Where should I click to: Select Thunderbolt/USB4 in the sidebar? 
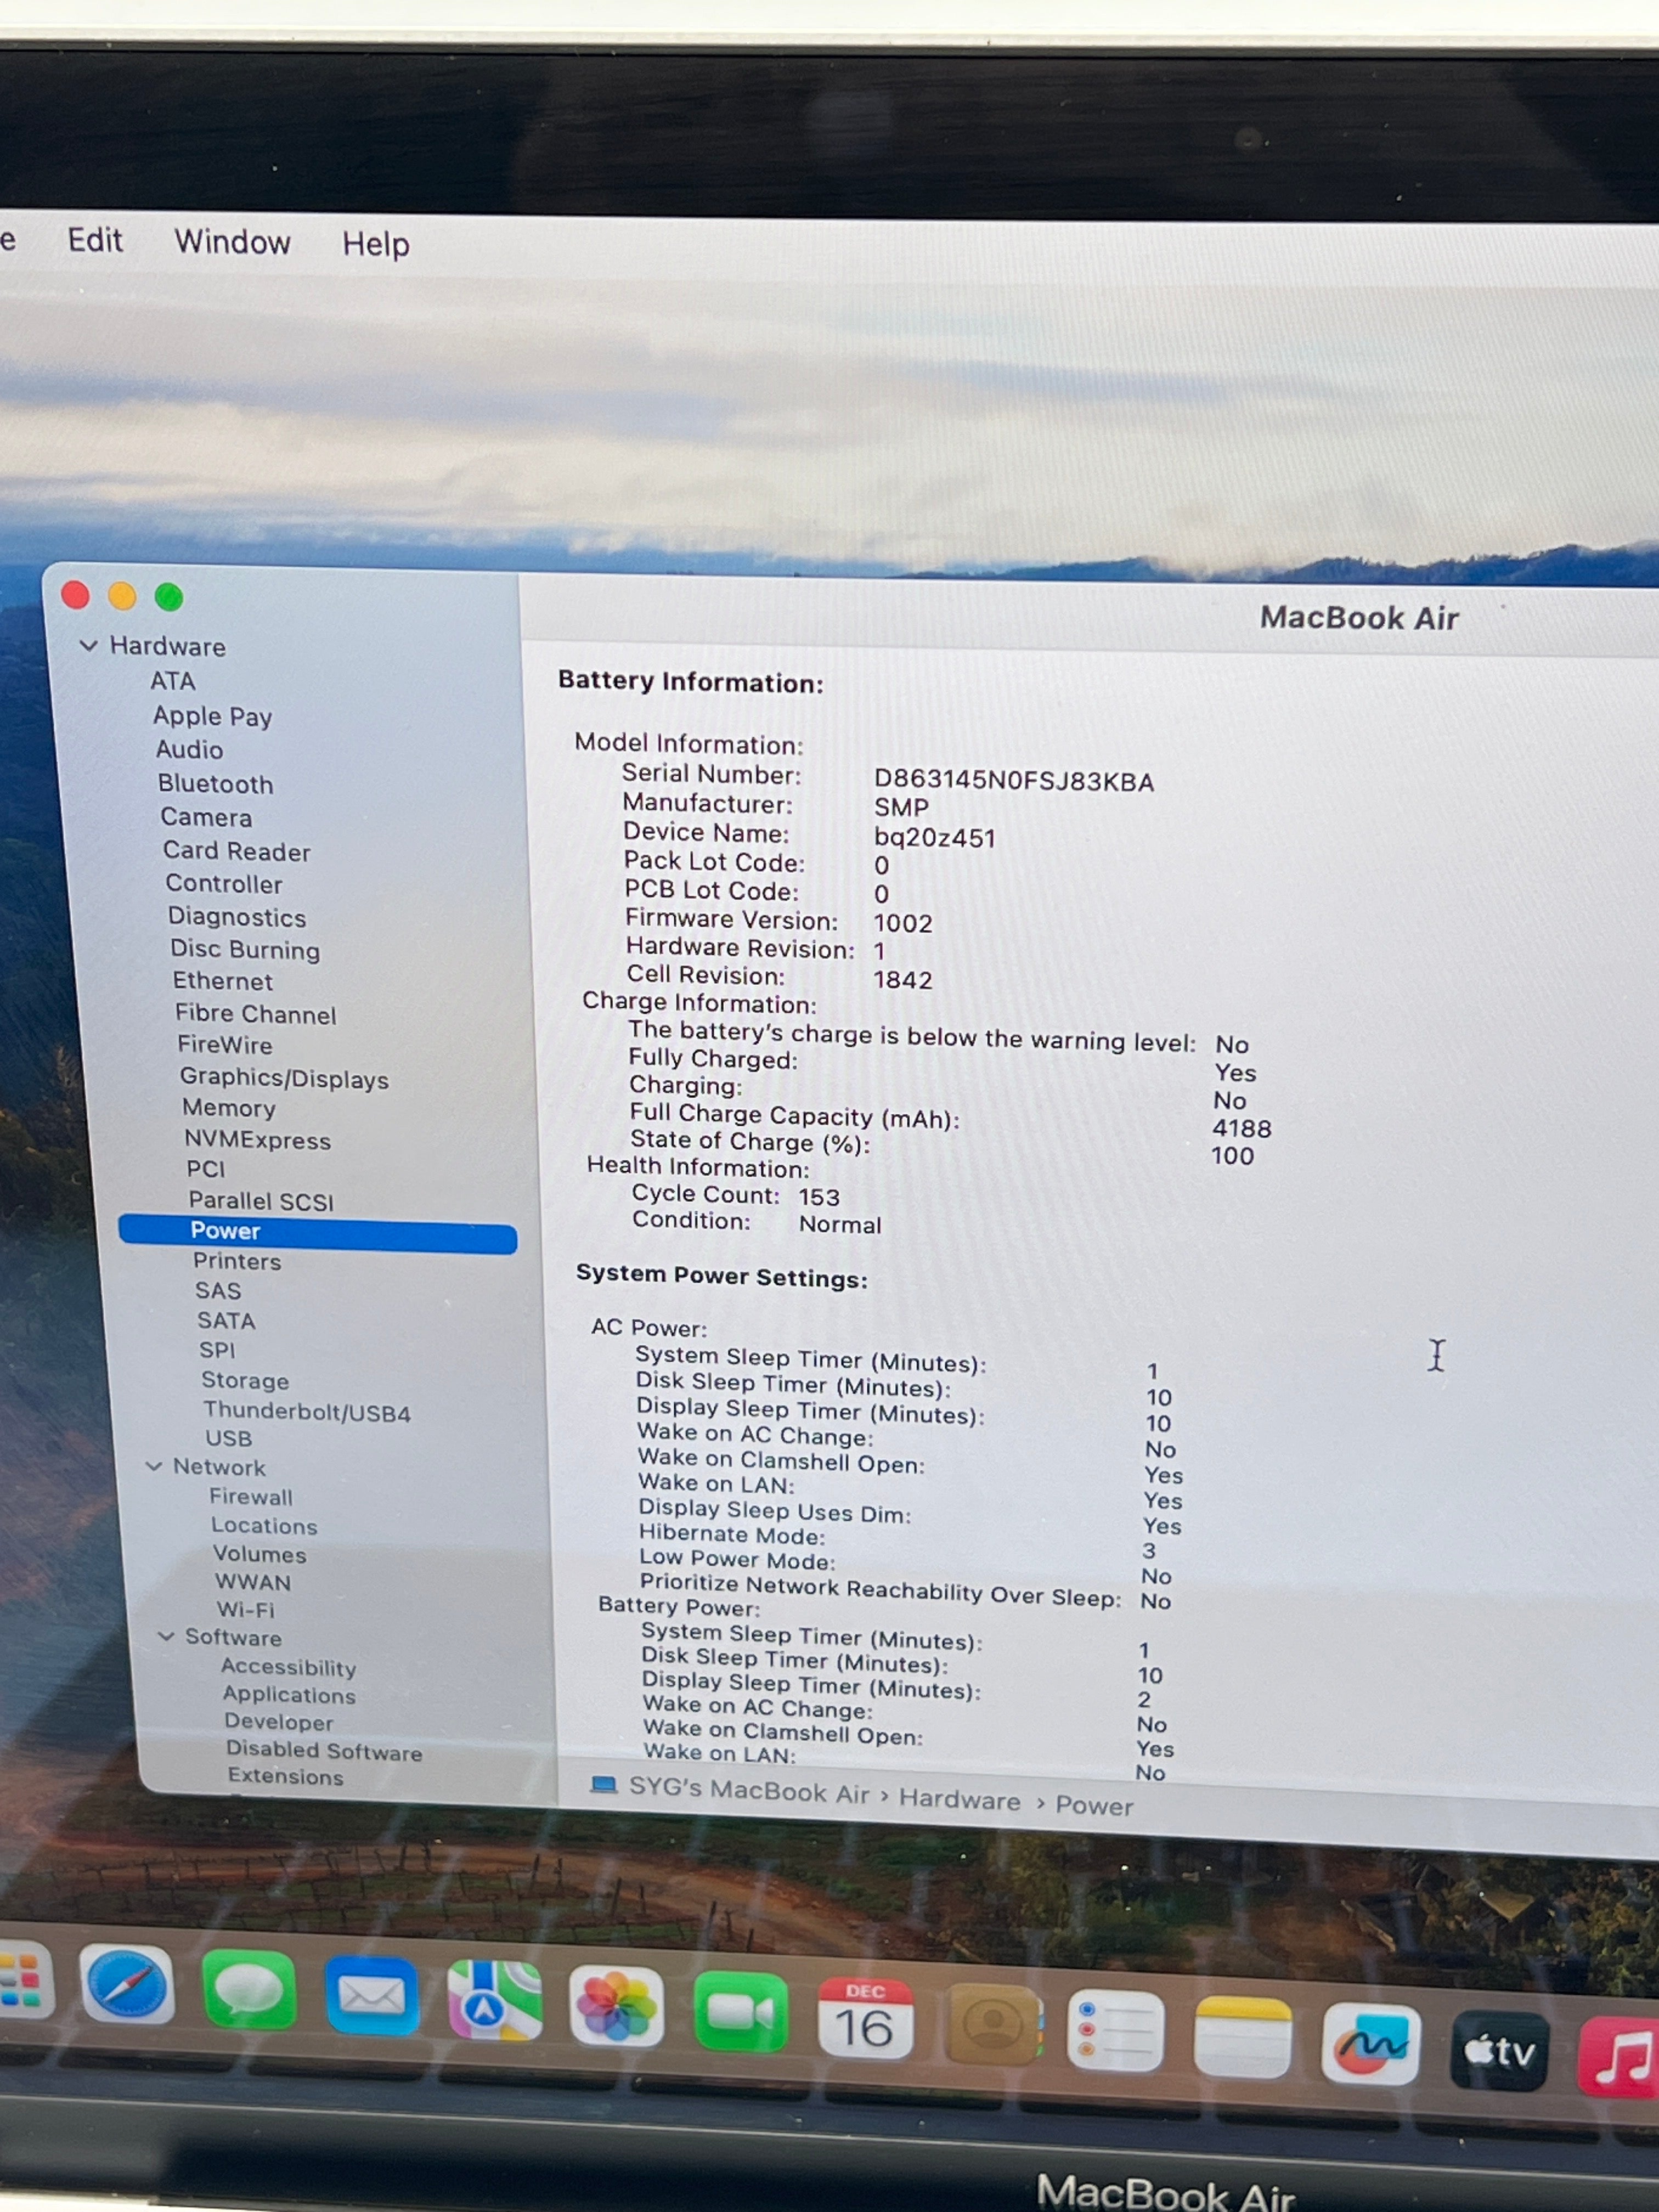(x=307, y=1412)
